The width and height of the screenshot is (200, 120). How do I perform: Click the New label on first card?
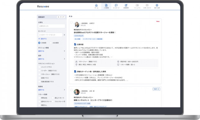(158, 21)
